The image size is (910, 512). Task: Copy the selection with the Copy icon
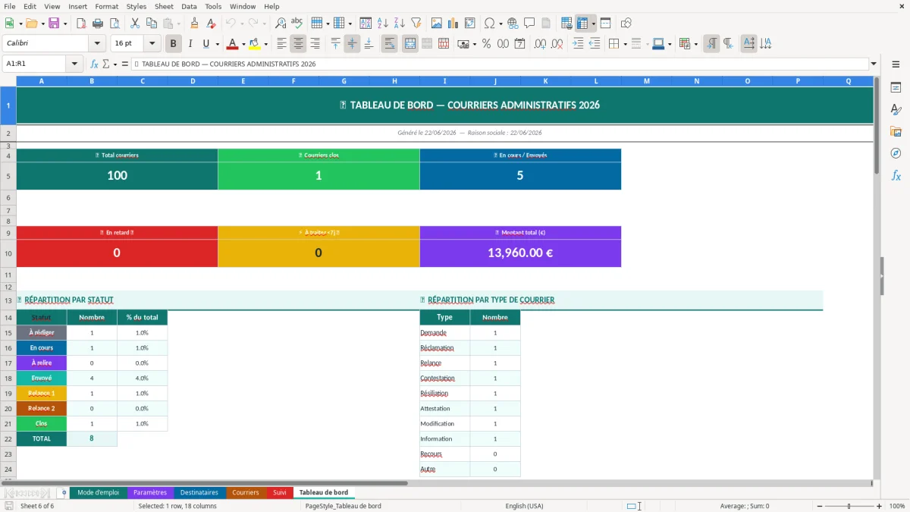click(152, 24)
